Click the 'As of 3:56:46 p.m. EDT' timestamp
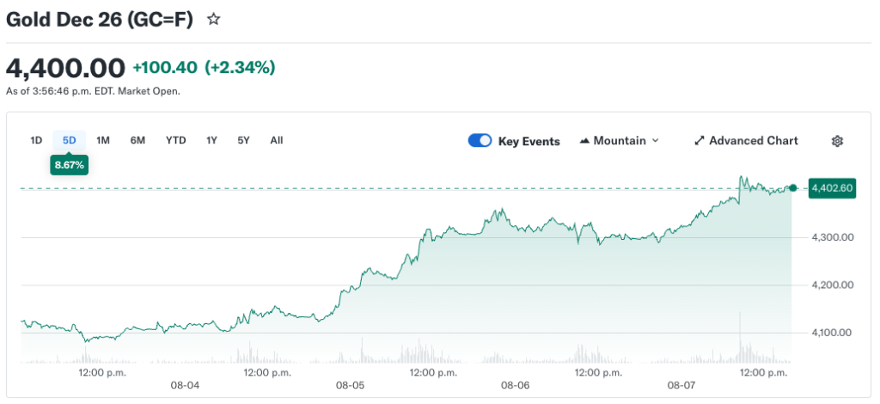Viewport: 880px width, 404px height. [x=93, y=91]
